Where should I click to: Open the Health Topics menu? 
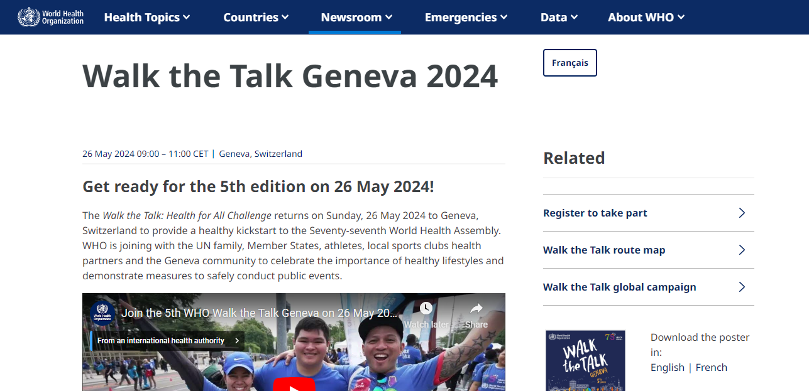click(x=147, y=18)
